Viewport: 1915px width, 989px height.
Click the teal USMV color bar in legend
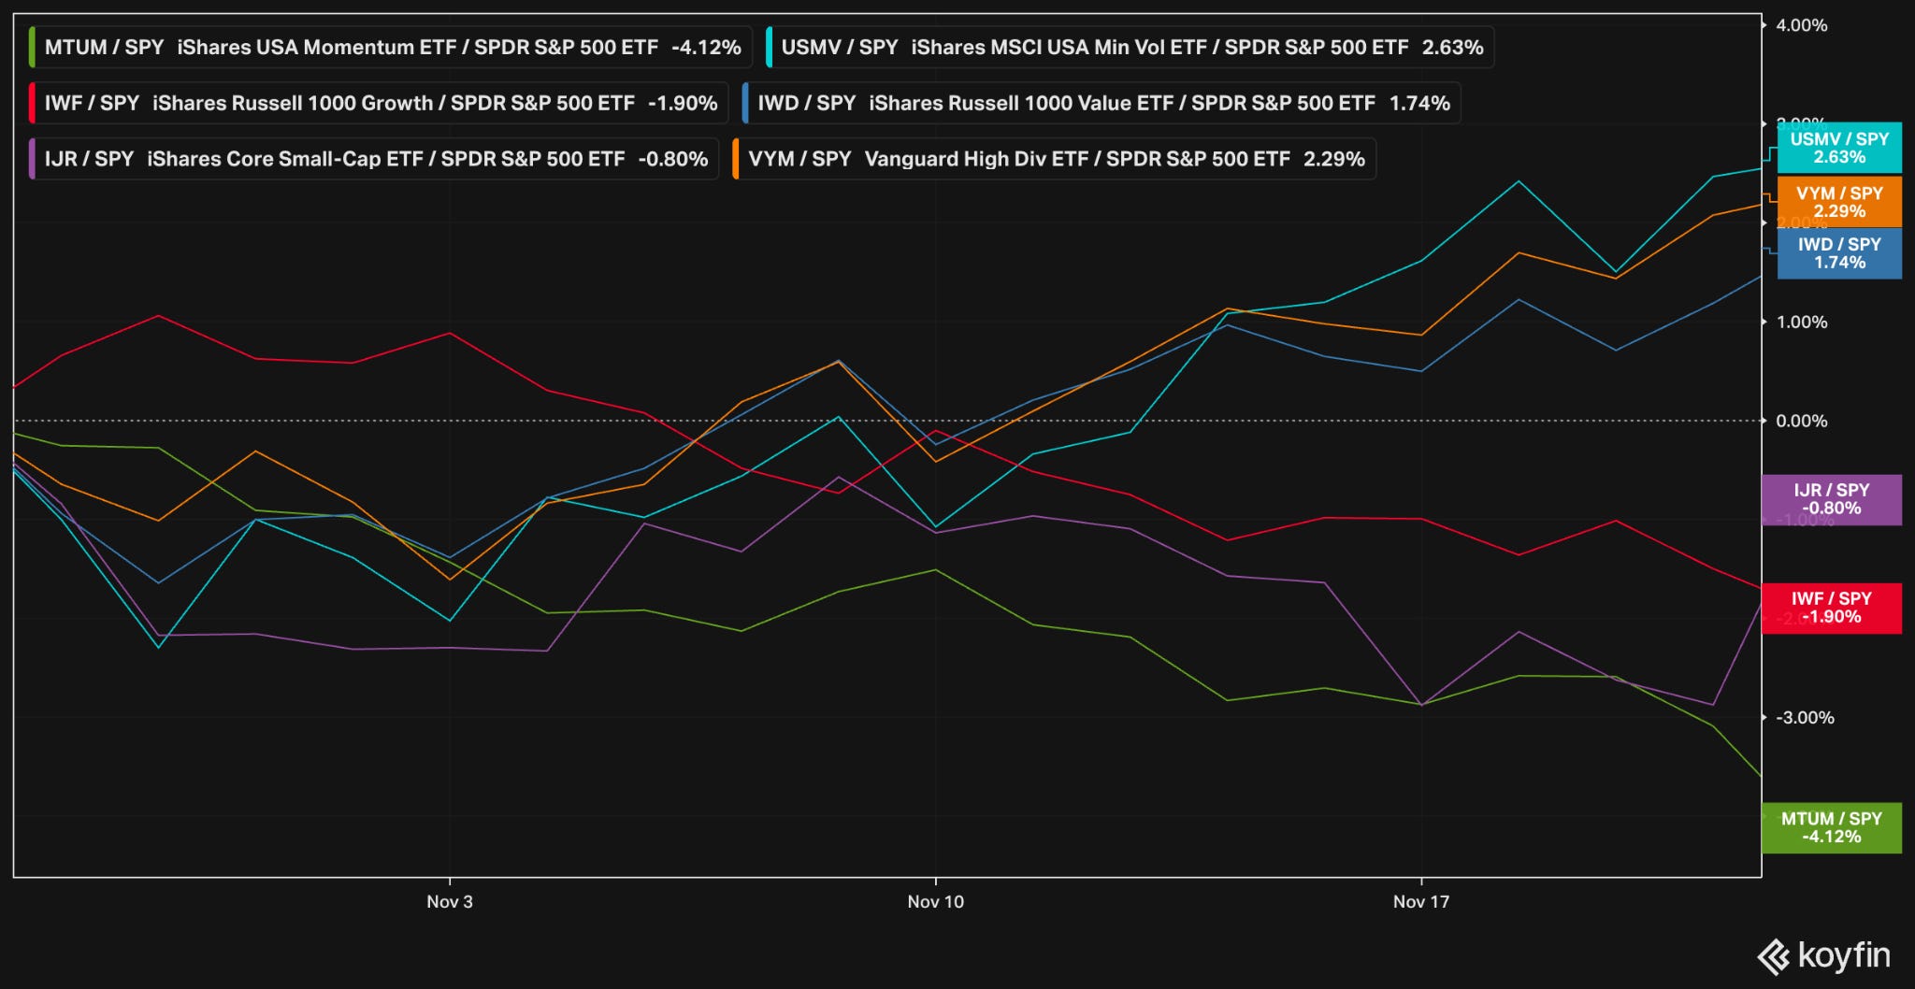pos(769,47)
